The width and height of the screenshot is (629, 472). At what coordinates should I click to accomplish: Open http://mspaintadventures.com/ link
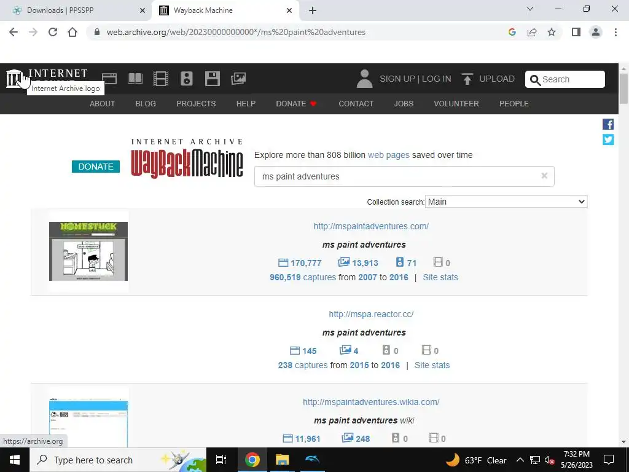(371, 226)
